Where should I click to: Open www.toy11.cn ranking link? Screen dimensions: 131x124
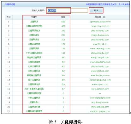click(x=100, y=44)
